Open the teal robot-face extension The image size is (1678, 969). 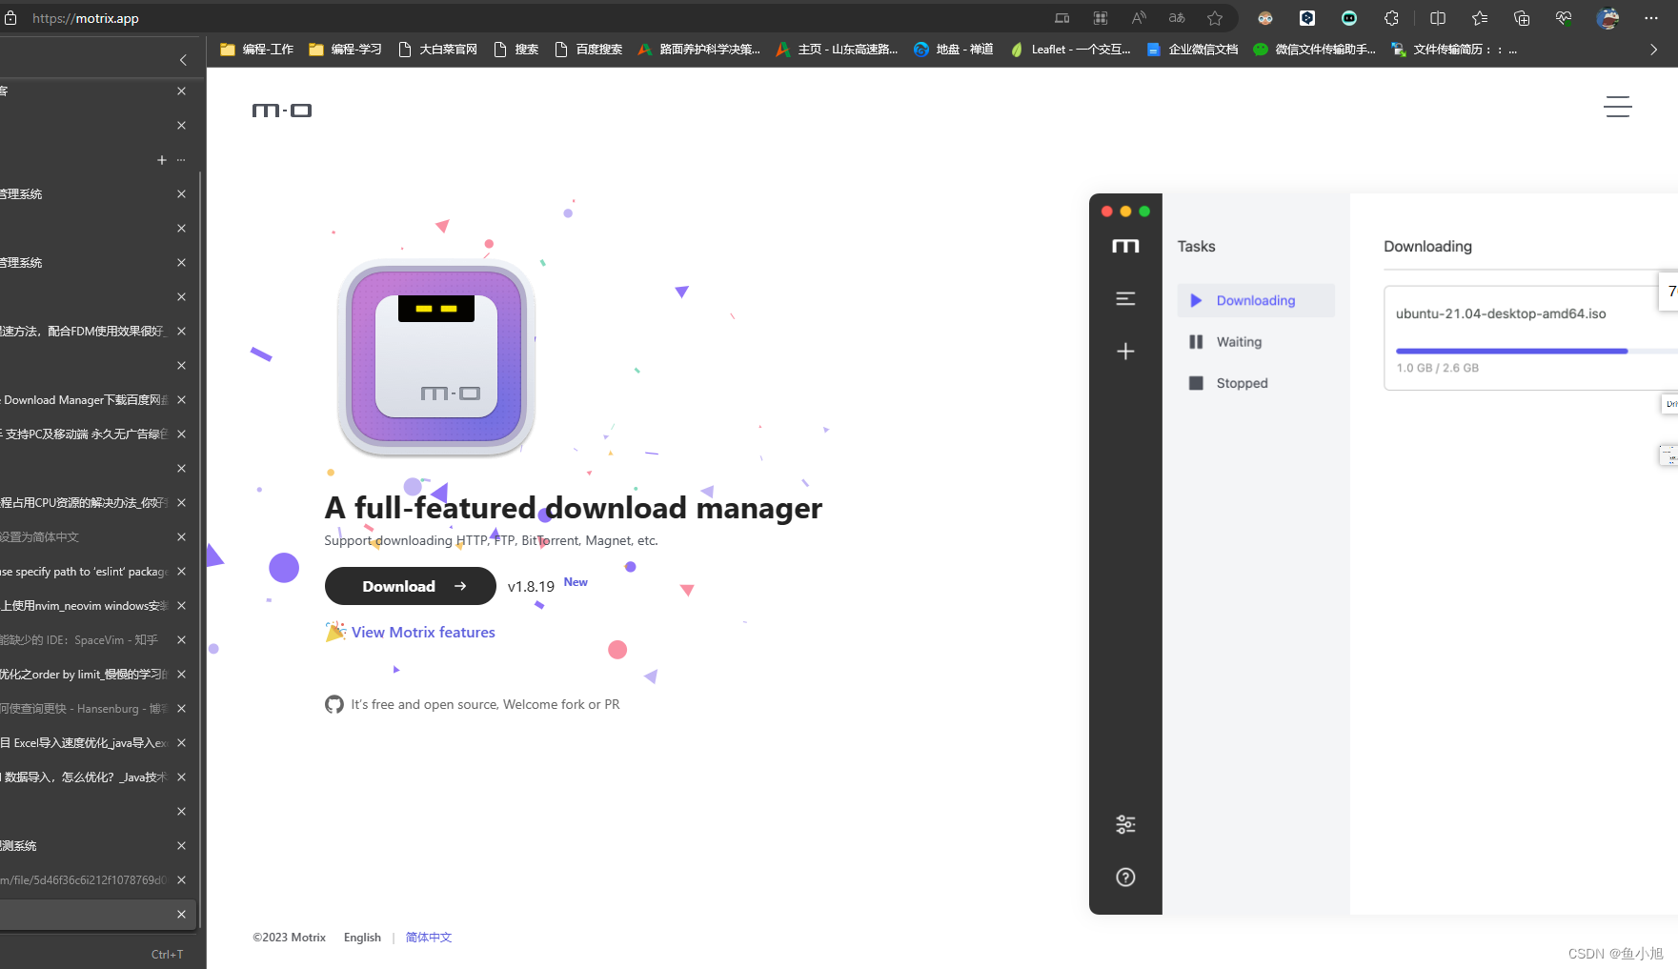[1349, 18]
